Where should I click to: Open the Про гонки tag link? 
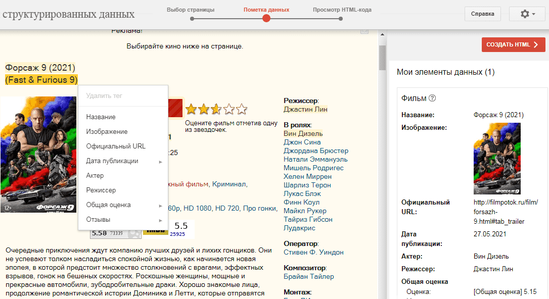pos(259,208)
